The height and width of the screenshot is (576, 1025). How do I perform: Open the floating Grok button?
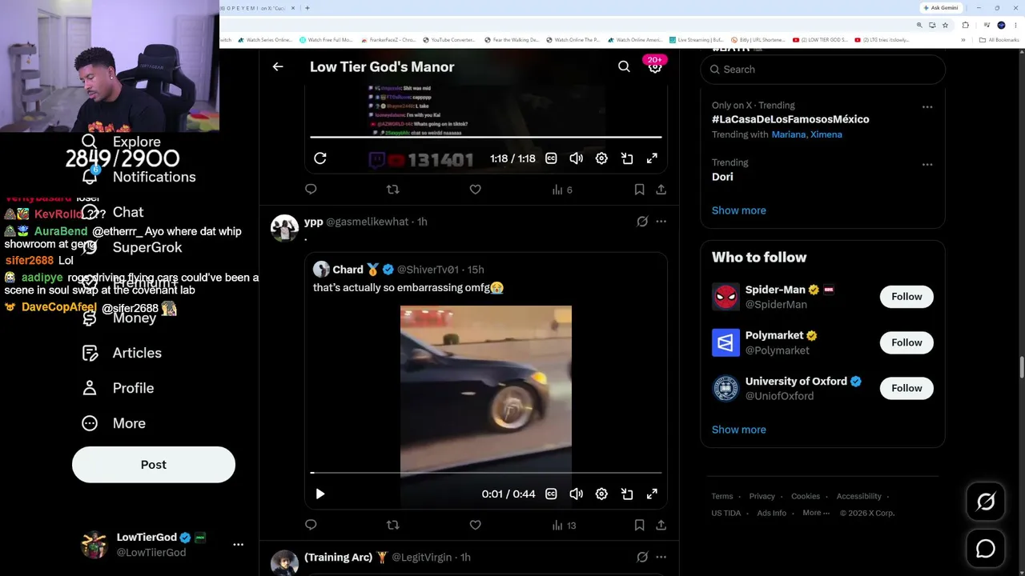point(986,502)
